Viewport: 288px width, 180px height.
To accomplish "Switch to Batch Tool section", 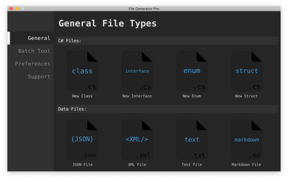I will point(31,51).
